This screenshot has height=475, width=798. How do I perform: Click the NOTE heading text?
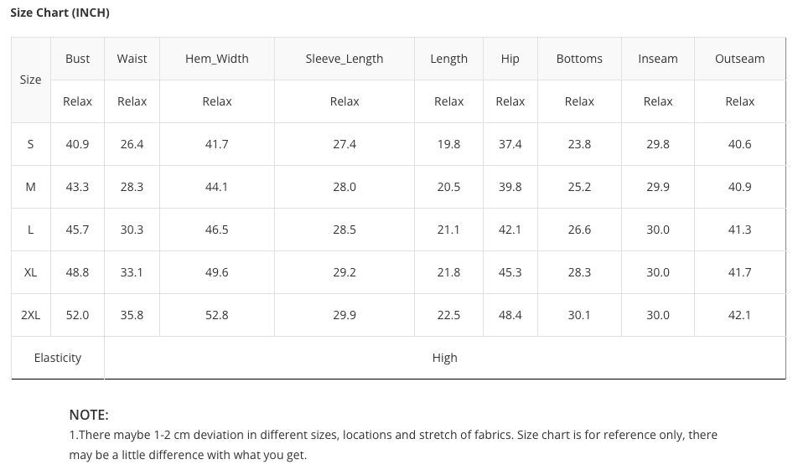click(89, 415)
